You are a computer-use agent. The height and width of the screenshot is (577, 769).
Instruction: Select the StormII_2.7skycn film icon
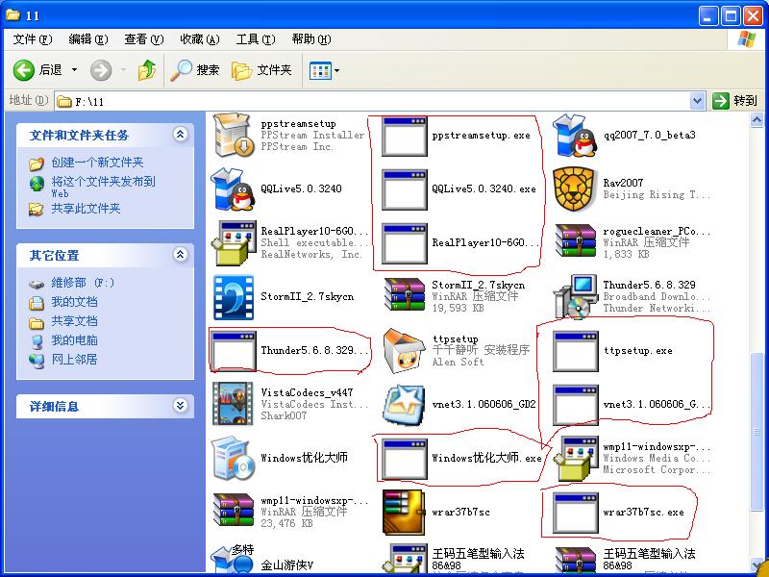coord(234,297)
